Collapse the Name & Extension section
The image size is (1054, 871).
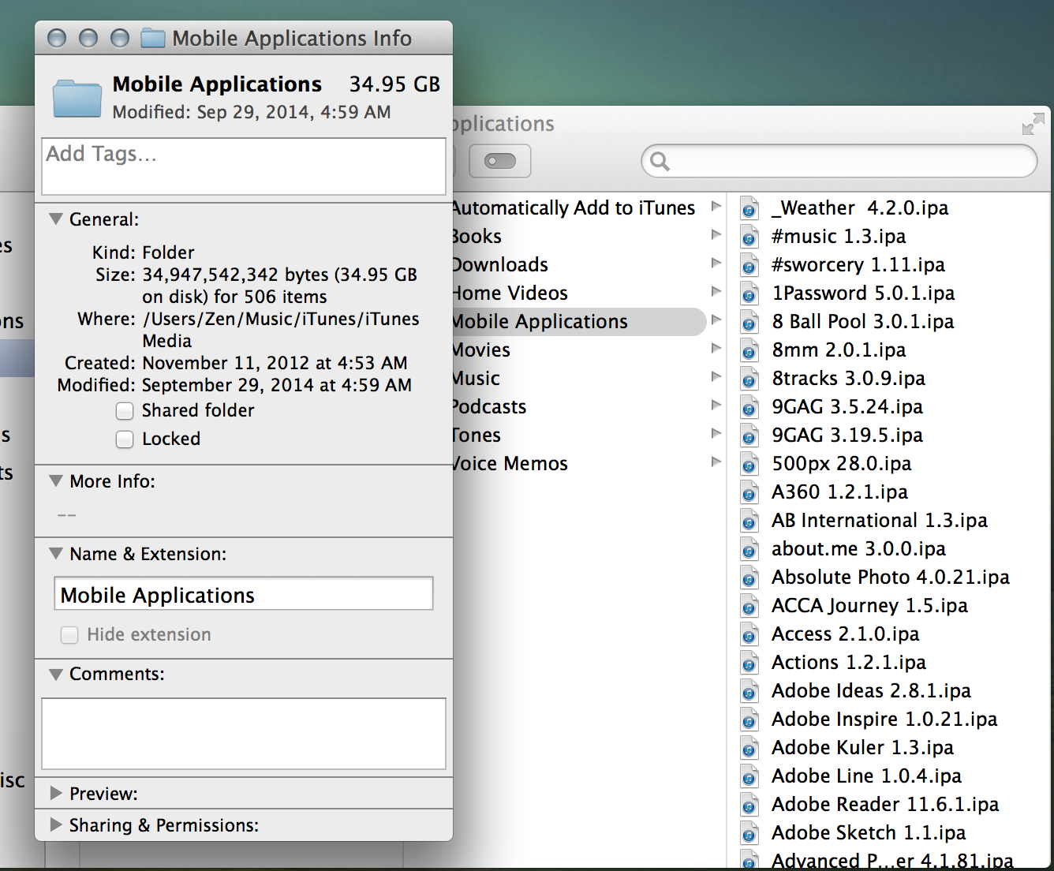[x=56, y=554]
